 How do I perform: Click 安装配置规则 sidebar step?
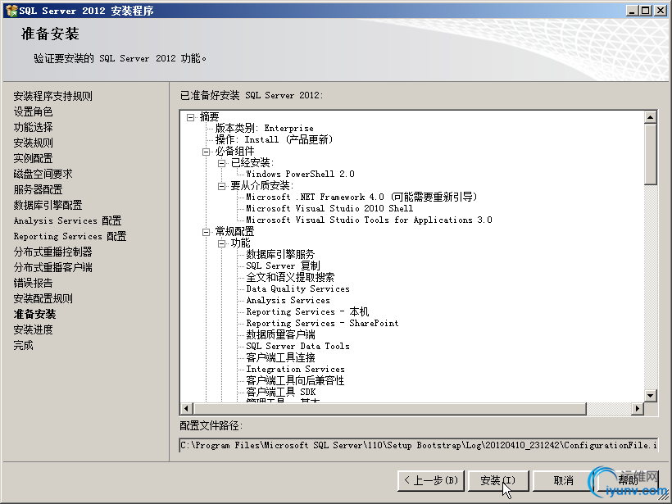click(43, 299)
